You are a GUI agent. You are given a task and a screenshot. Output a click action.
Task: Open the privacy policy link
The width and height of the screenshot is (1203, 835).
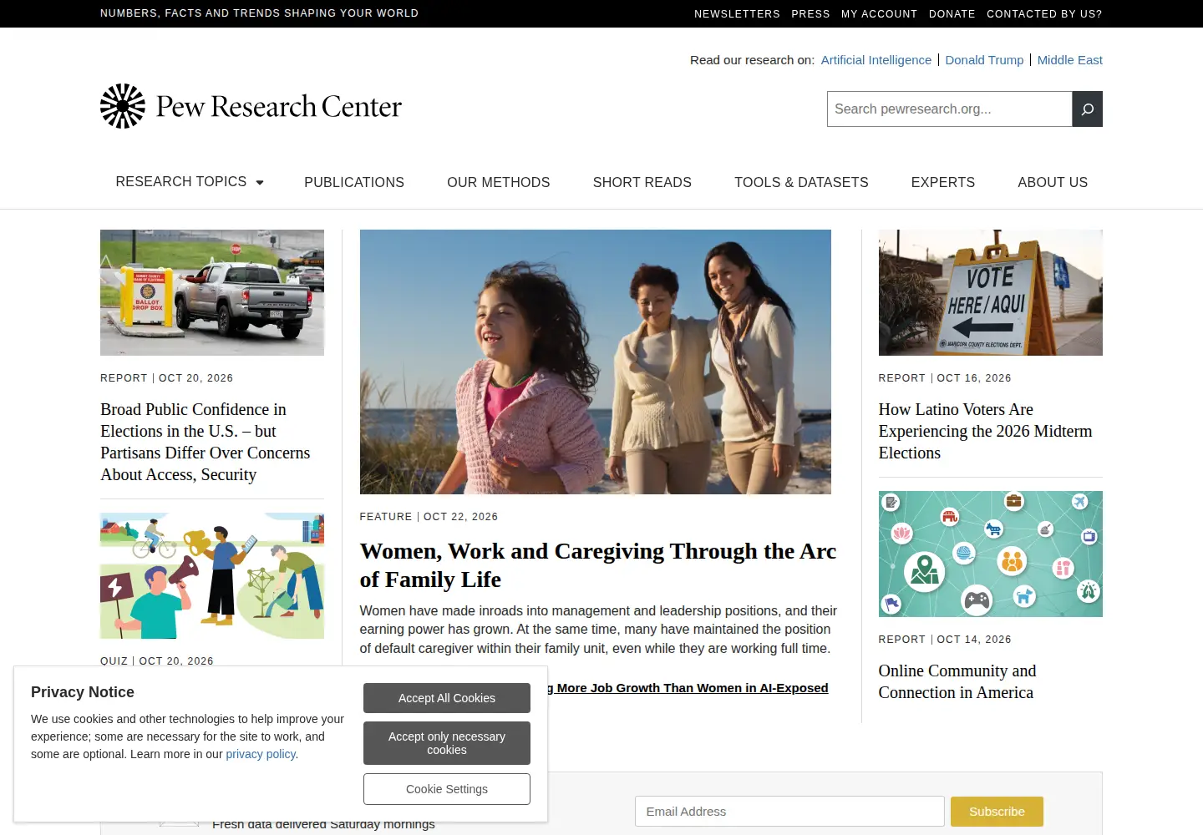(261, 754)
